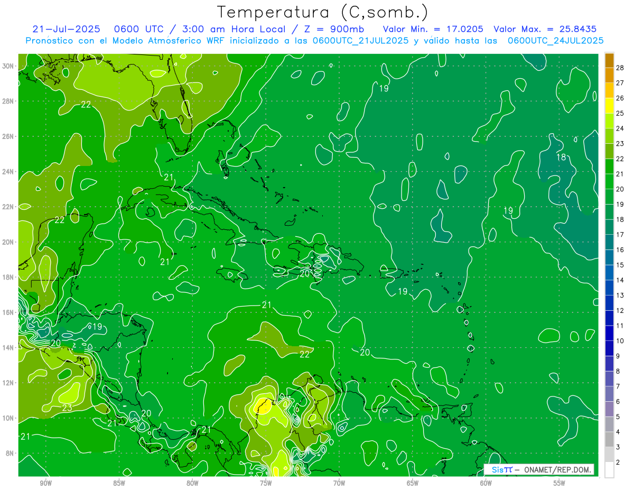This screenshot has height=490, width=634.
Task: Click the longitude axis label "55W"
Action: click(x=560, y=483)
